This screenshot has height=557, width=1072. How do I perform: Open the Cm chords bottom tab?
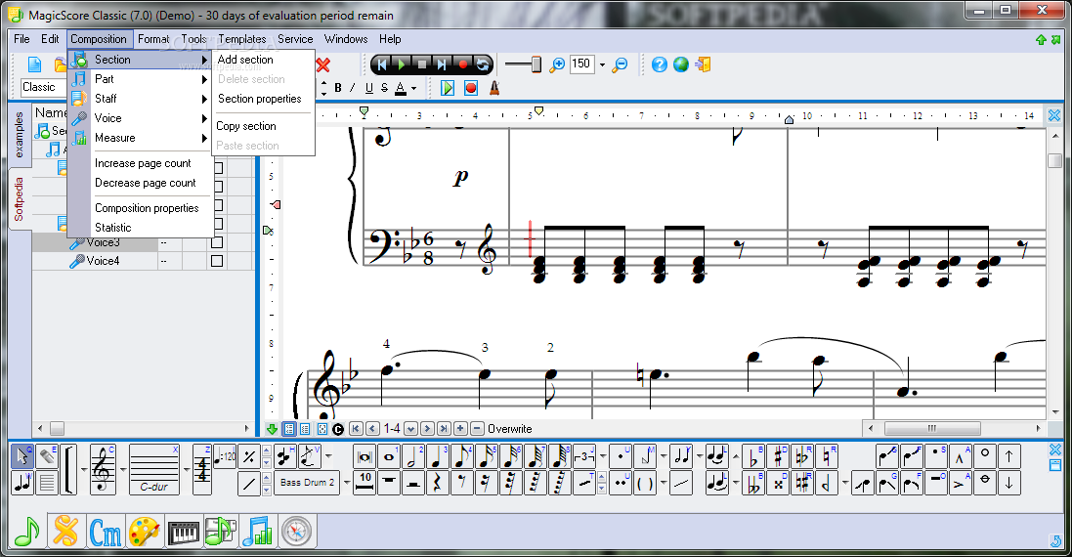[106, 532]
